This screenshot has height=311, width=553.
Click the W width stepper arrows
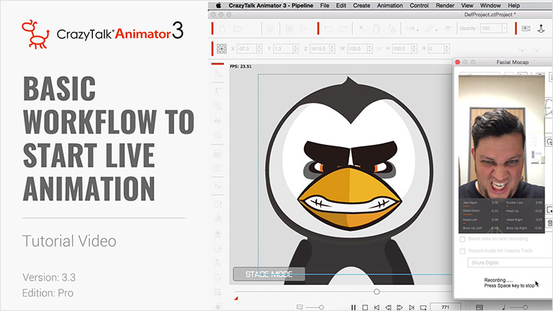tap(369, 49)
